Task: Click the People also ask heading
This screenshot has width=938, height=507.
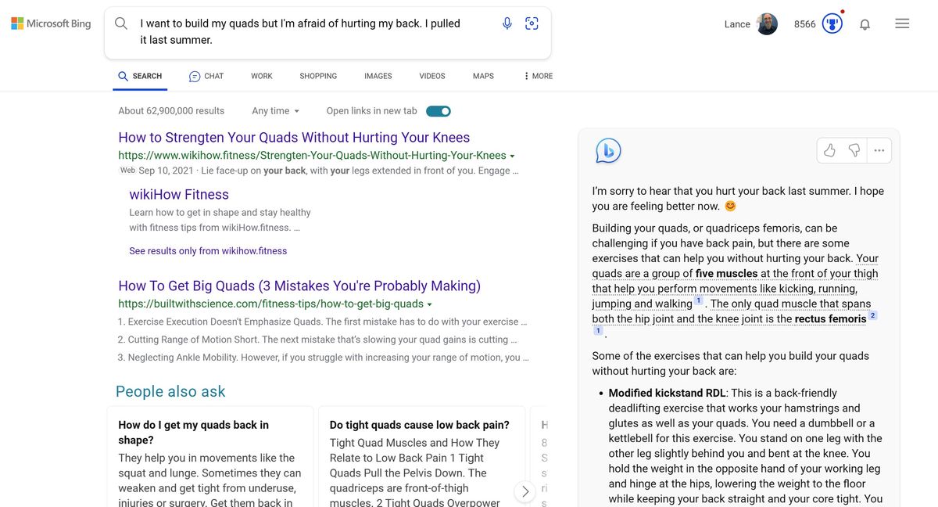Action: click(170, 392)
